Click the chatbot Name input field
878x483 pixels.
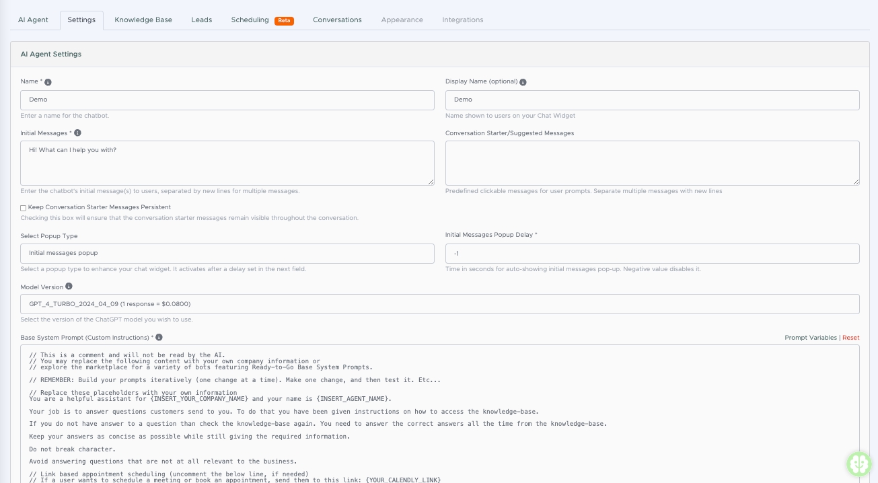pos(227,100)
